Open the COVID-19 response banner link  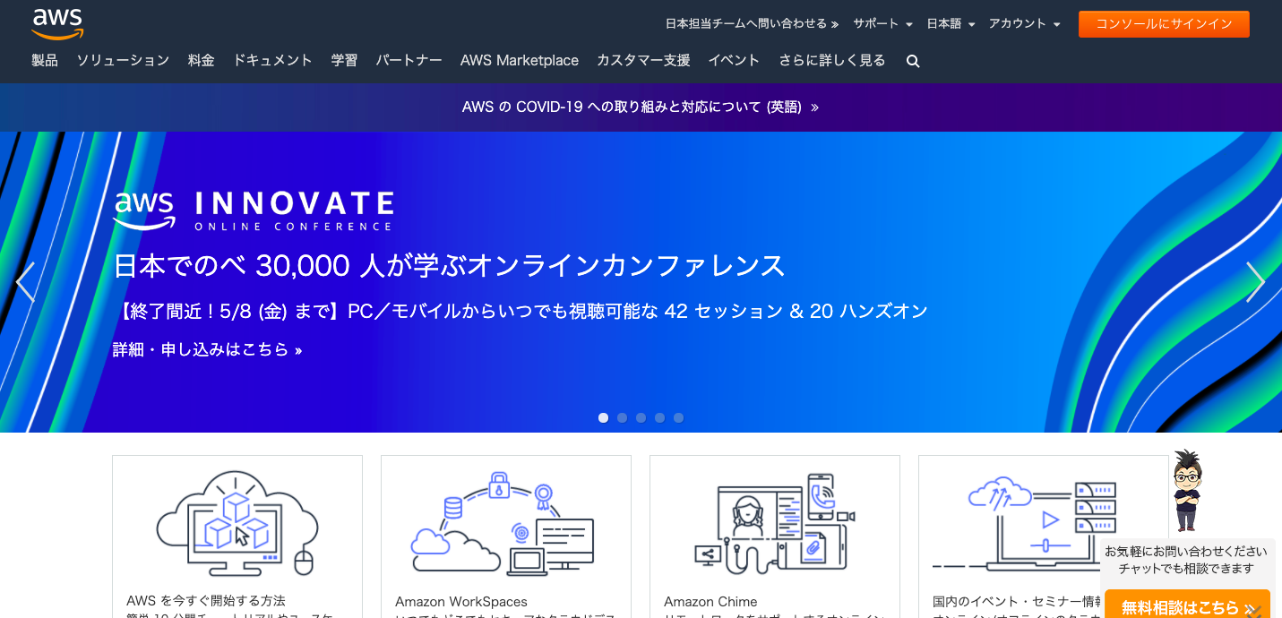[x=641, y=107]
